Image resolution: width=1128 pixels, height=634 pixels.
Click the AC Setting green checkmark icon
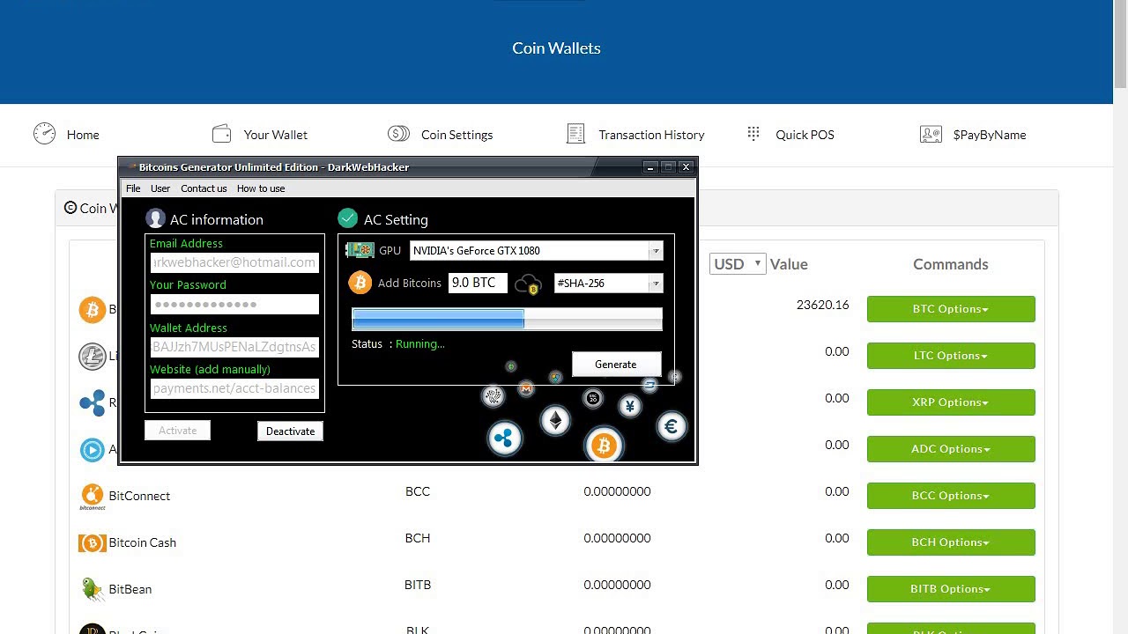pyautogui.click(x=347, y=218)
